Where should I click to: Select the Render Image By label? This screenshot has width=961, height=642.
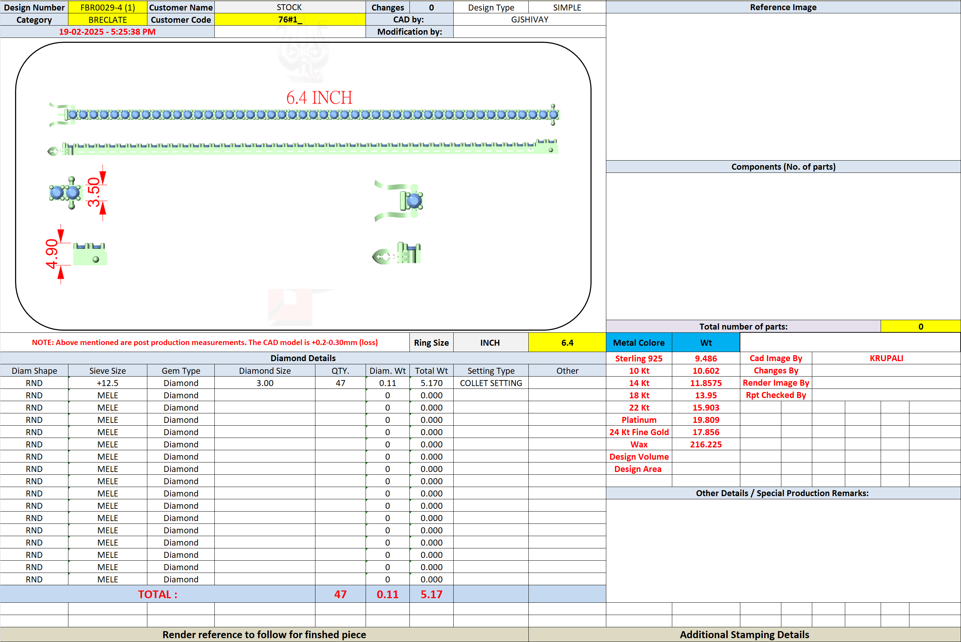(x=776, y=383)
